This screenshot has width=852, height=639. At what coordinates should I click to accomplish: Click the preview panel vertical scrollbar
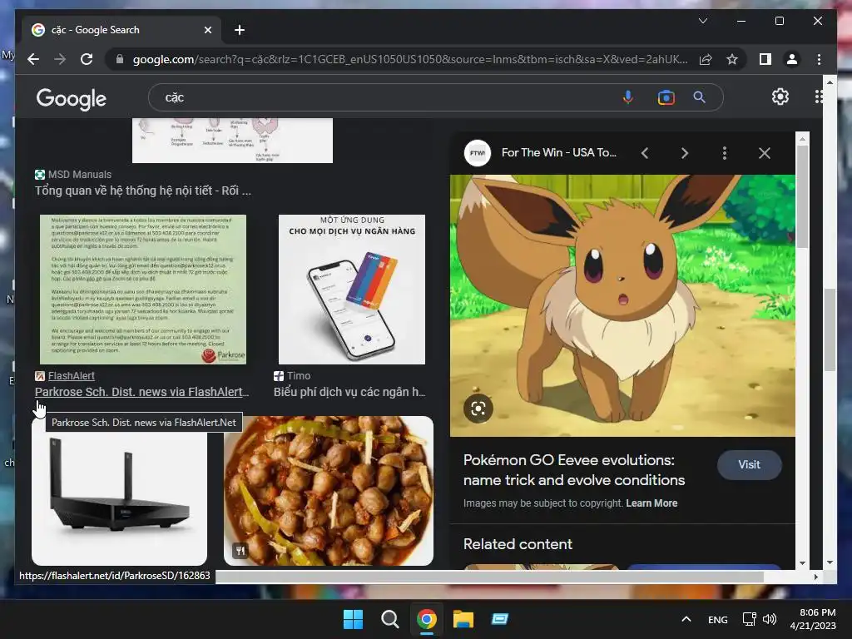point(803,196)
